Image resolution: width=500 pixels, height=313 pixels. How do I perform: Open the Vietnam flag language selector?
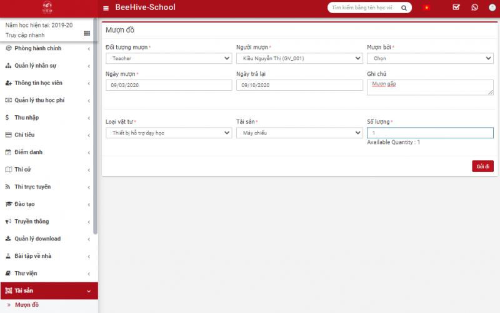427,8
